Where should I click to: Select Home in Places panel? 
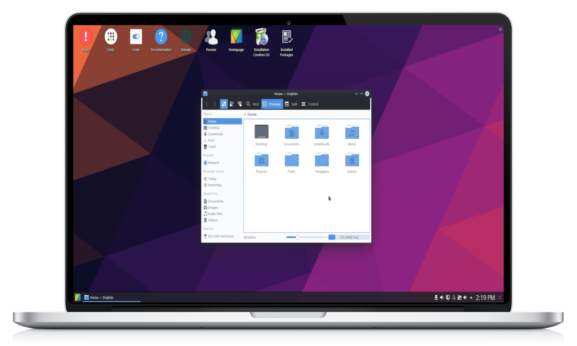click(222, 121)
